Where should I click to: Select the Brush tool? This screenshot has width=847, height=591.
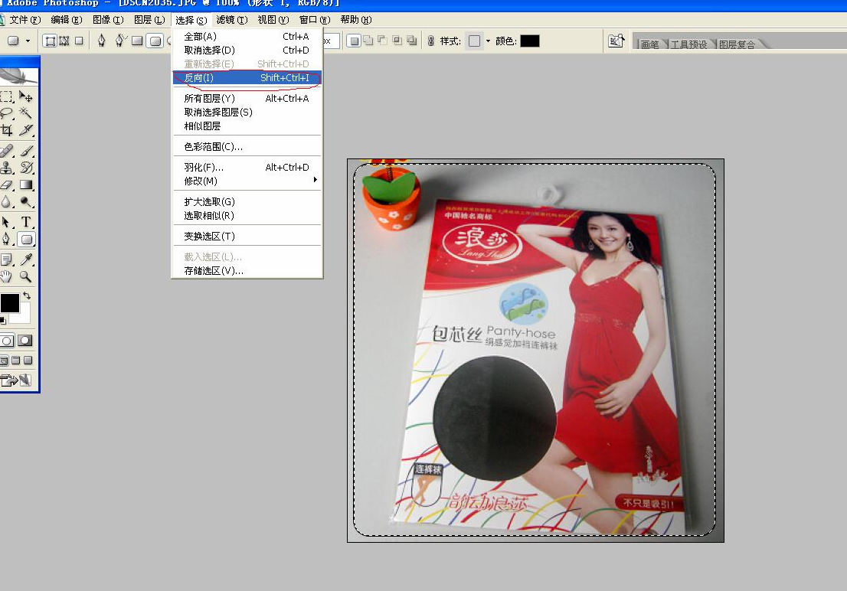tap(25, 151)
